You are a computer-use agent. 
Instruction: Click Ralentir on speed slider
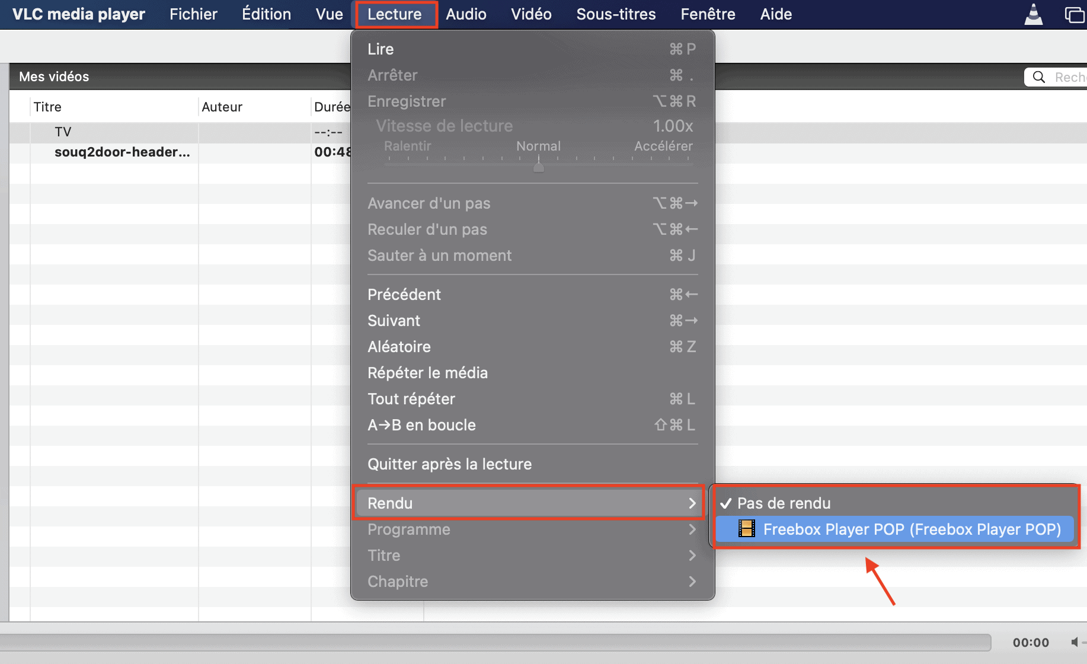coord(407,146)
